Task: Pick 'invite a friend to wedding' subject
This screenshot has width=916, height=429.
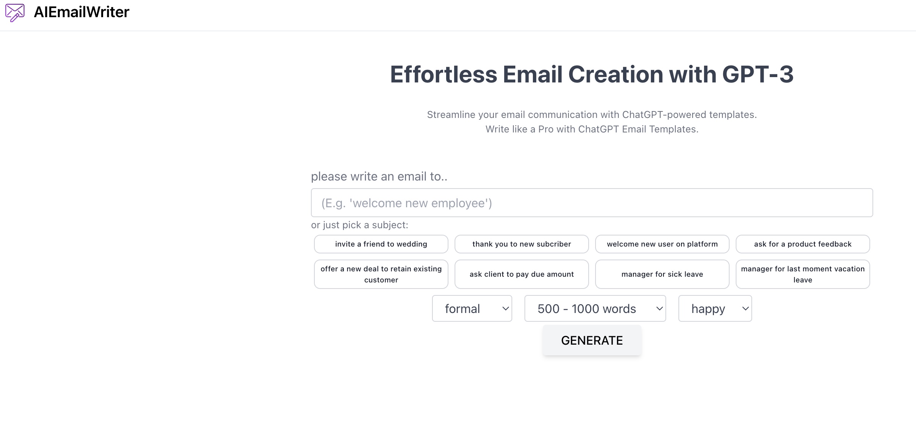Action: point(381,244)
